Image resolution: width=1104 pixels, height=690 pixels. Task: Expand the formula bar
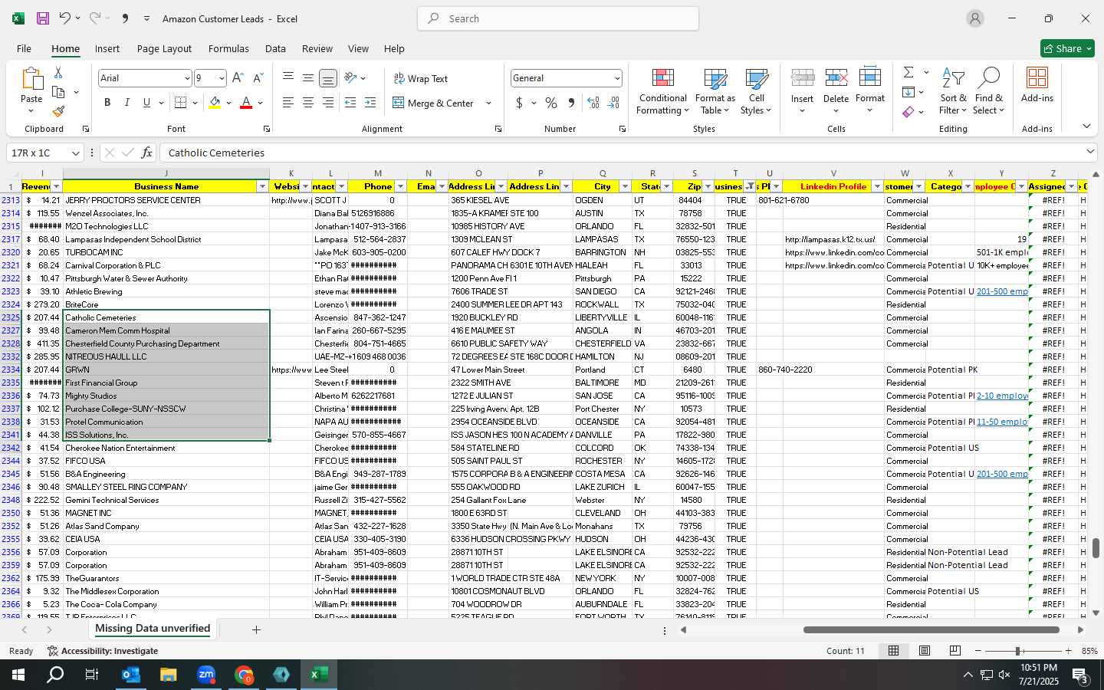(x=1090, y=153)
